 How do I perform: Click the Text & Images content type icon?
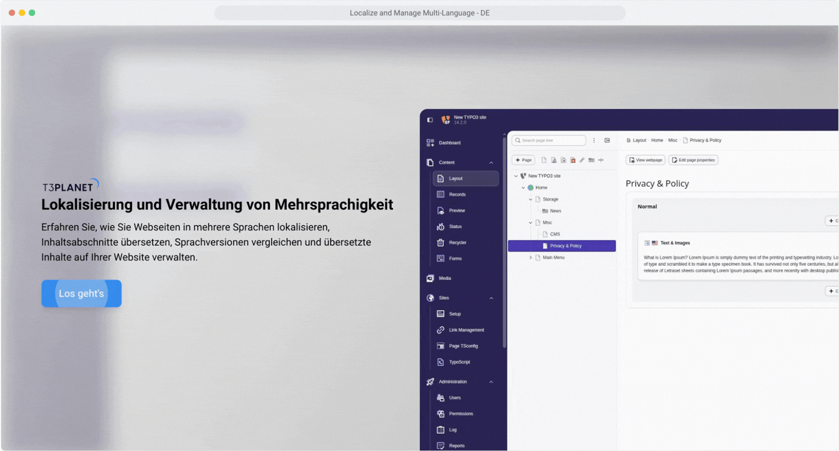647,243
